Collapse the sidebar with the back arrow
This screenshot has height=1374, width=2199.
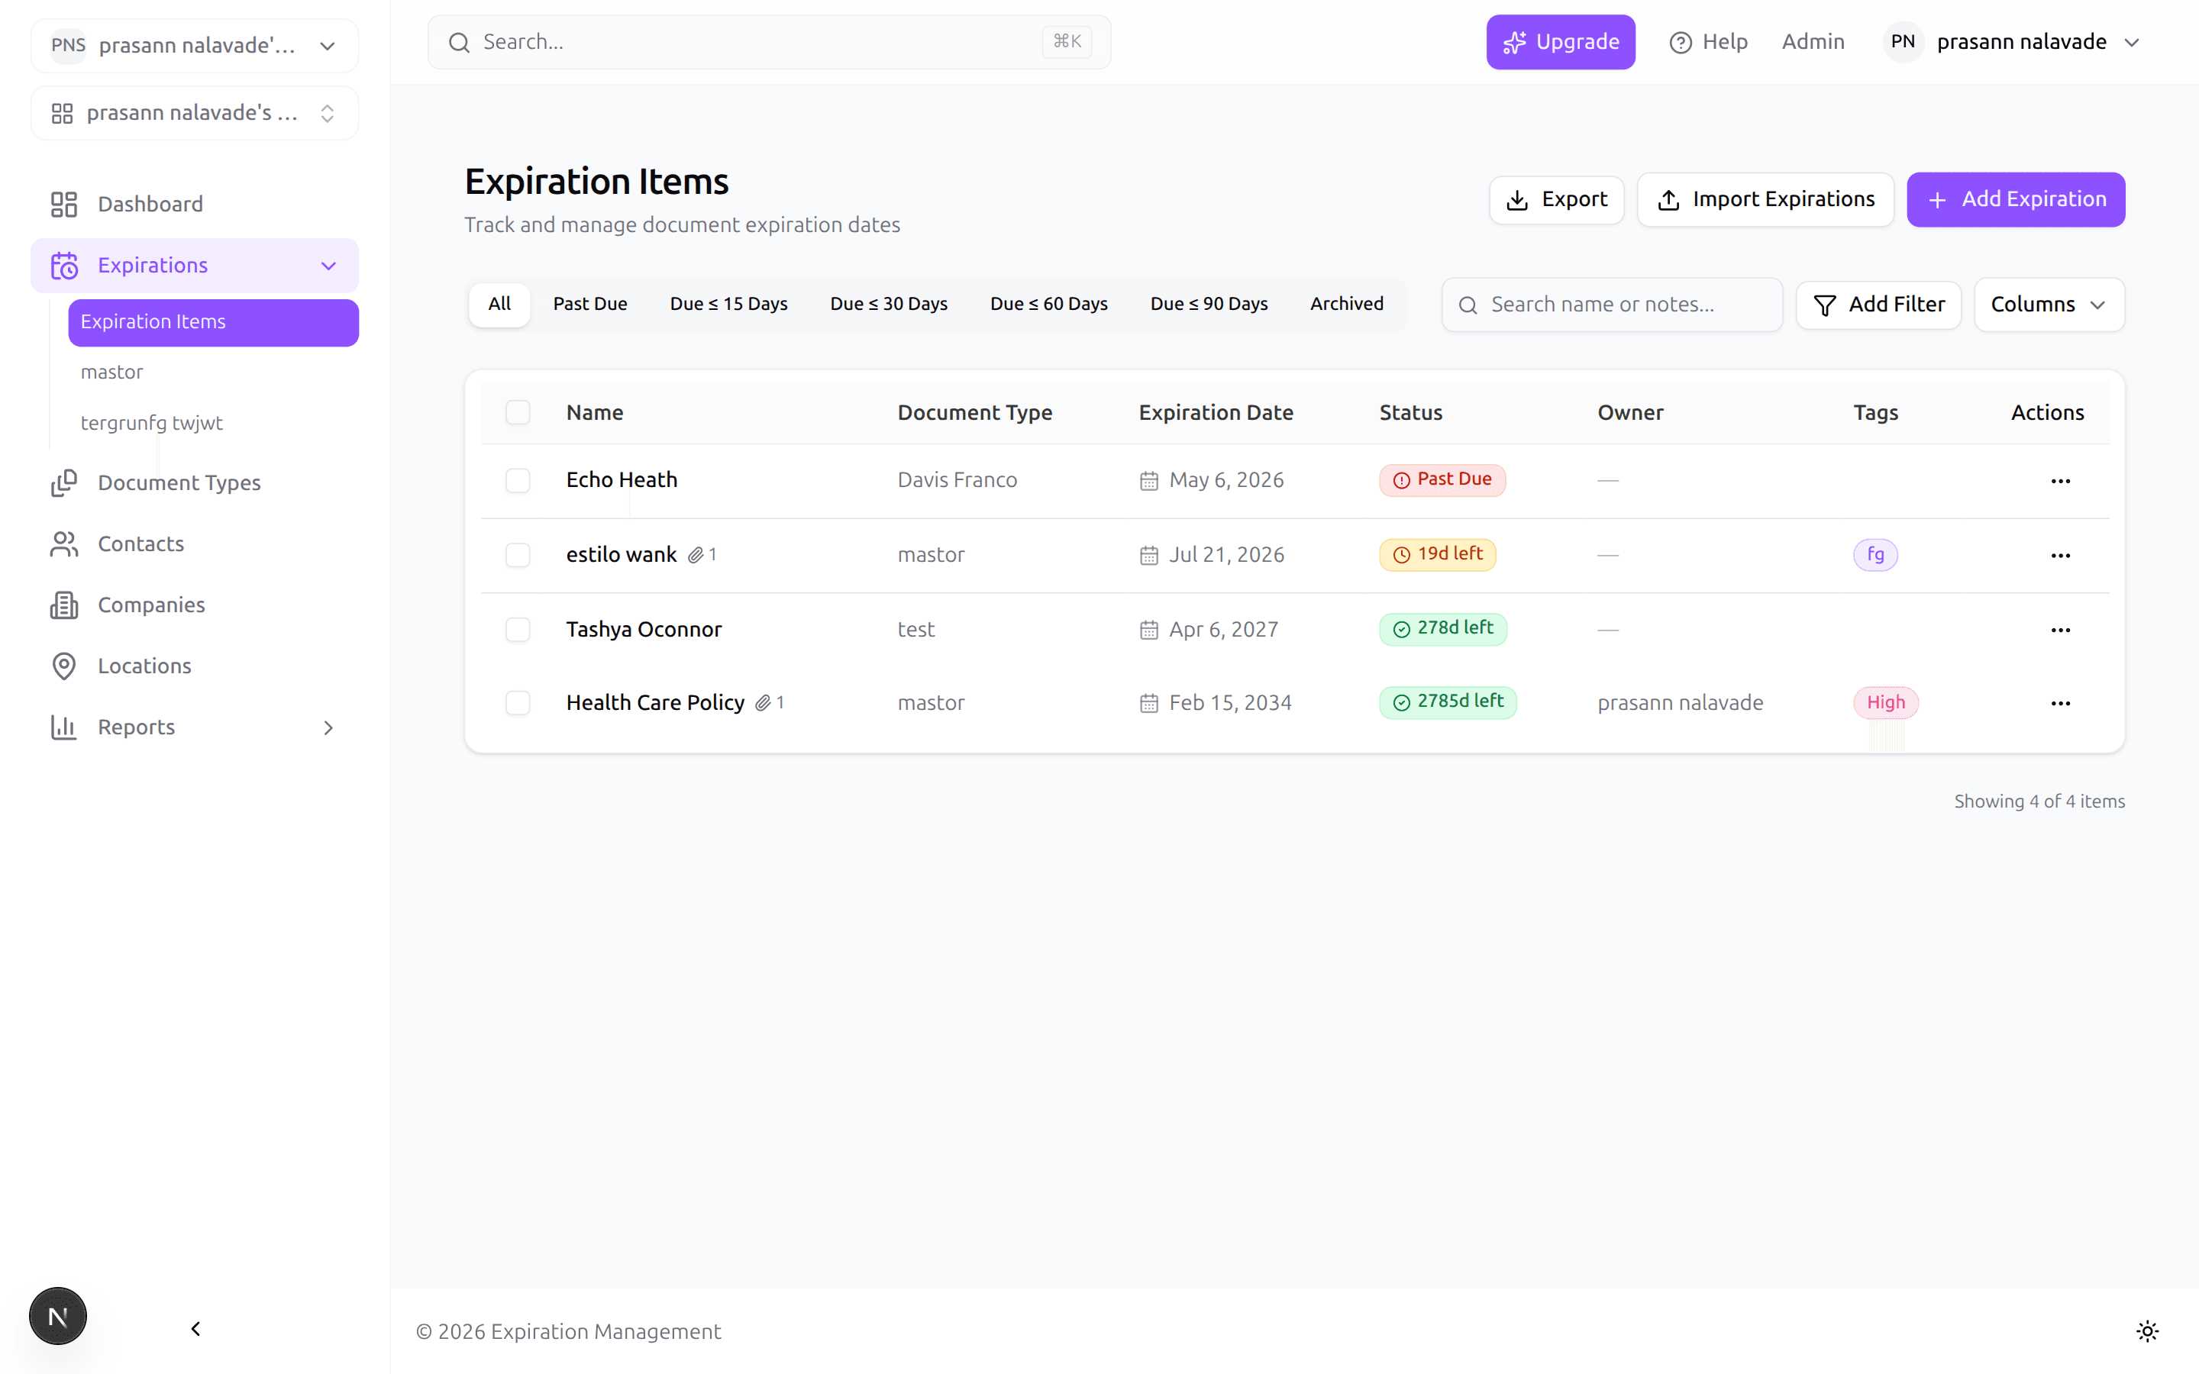[x=195, y=1328]
